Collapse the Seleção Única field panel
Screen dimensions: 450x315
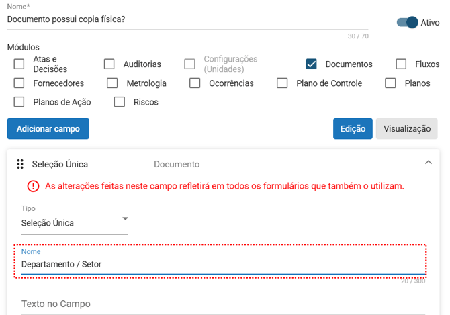coord(429,163)
